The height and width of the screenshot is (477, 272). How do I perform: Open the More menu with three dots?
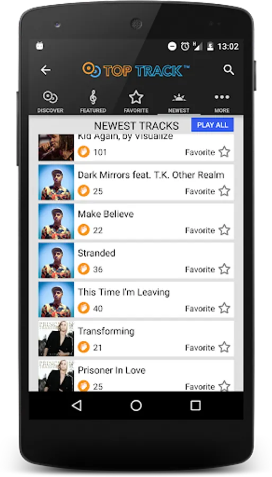point(222,98)
